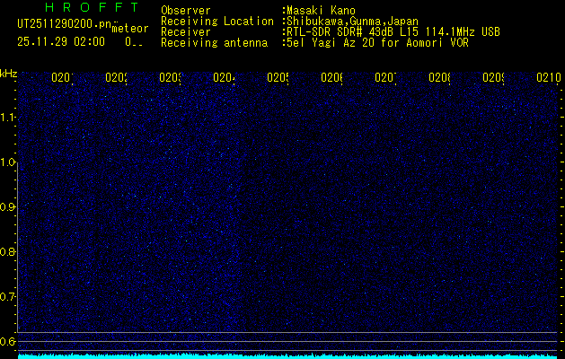Image resolution: width=565 pixels, height=359 pixels.
Task: Click the 'Receiving antenna' label
Action: click(x=214, y=43)
